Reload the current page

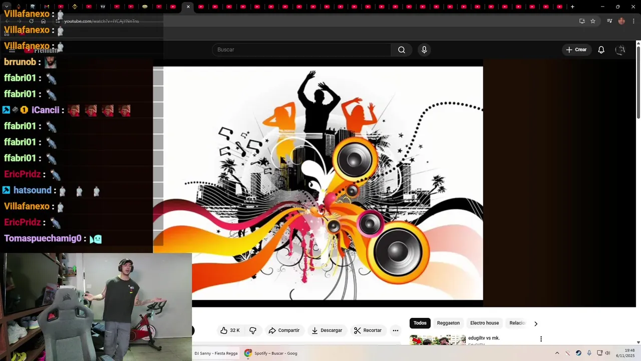[x=31, y=21]
